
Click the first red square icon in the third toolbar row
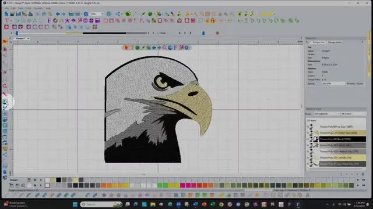[6, 27]
